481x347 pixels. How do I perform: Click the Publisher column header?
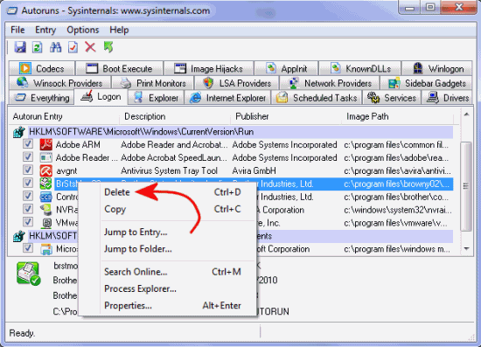286,116
